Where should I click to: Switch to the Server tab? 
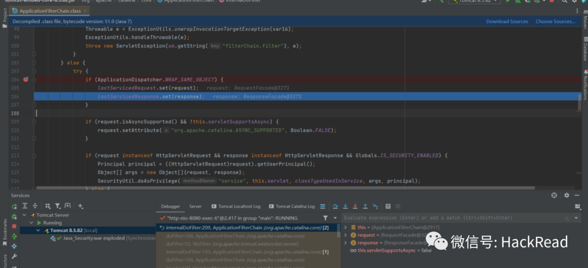tap(195, 206)
